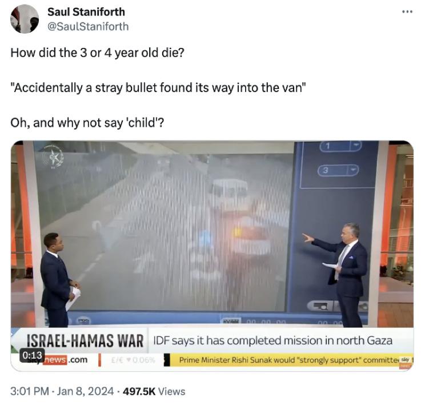The image size is (425, 410).
Task: Click the yellow Rishi Sunak ticker strip
Action: pos(288,360)
